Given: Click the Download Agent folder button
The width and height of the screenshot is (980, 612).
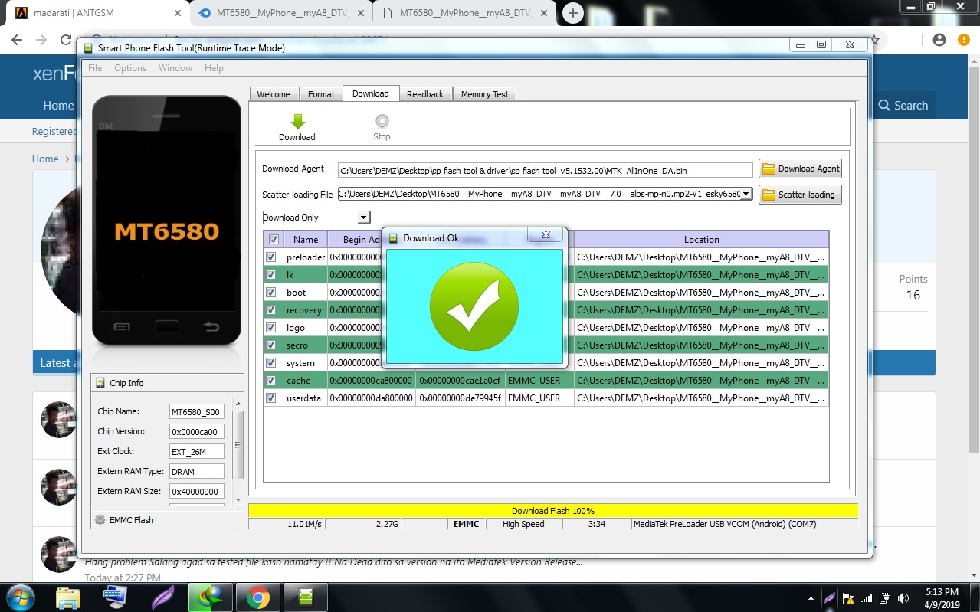Looking at the screenshot, I should [800, 169].
